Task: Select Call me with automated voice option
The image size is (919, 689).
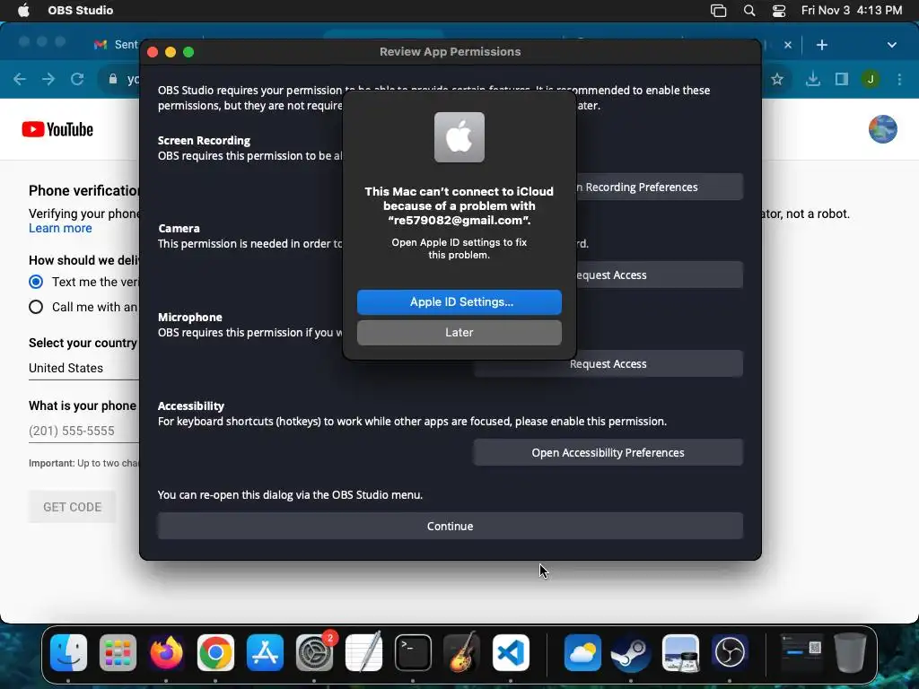Action: pos(36,307)
